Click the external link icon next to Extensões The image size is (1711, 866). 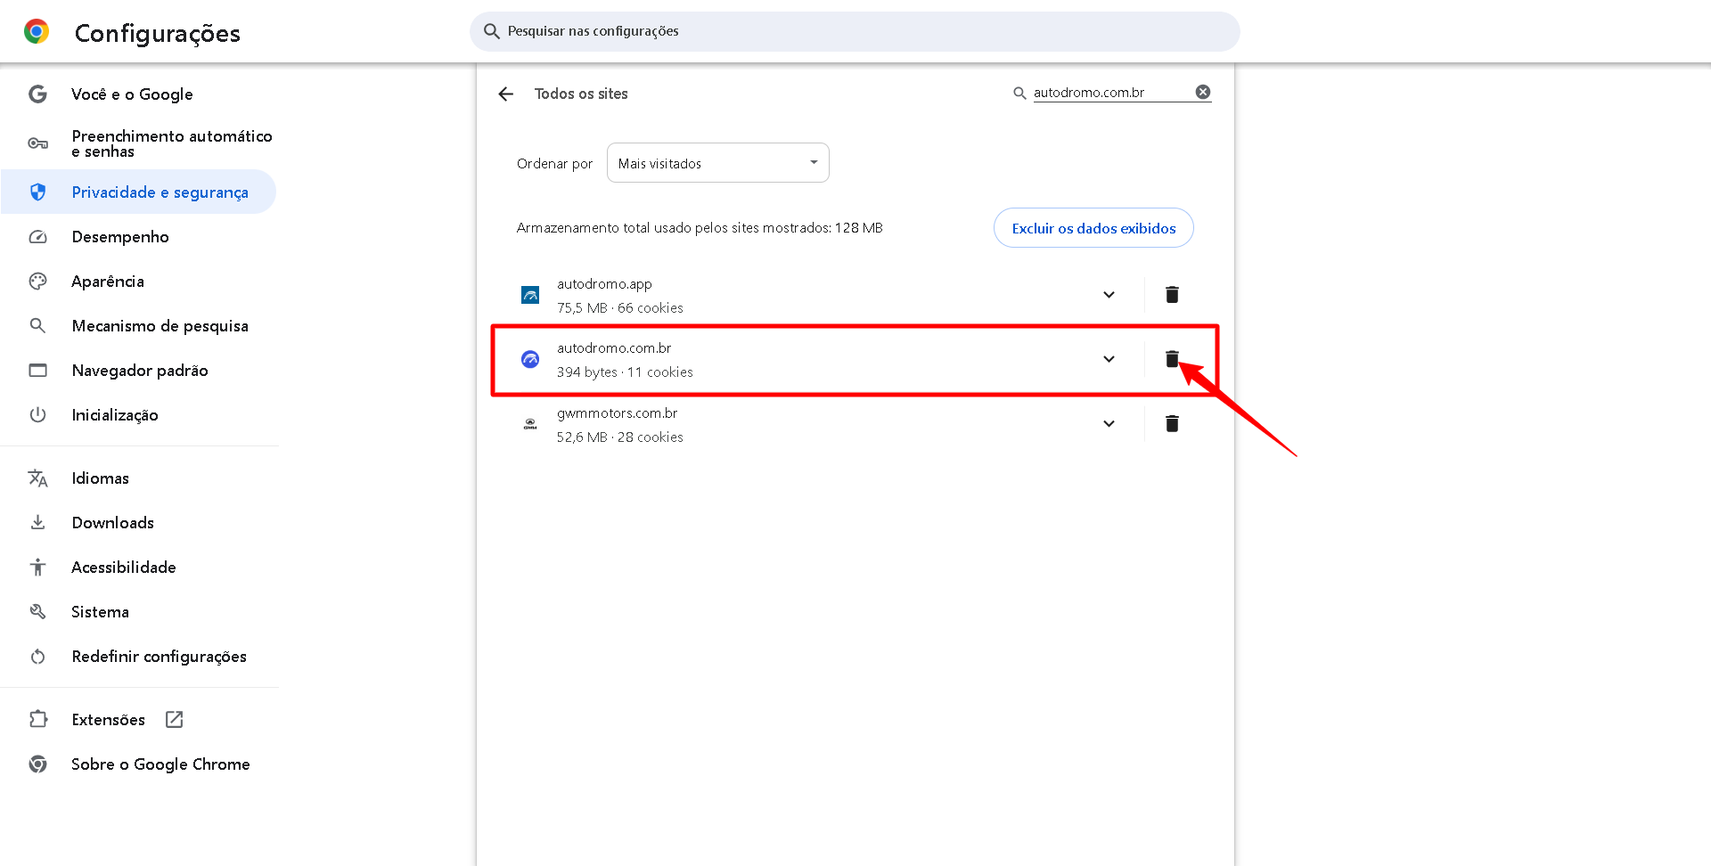click(175, 720)
